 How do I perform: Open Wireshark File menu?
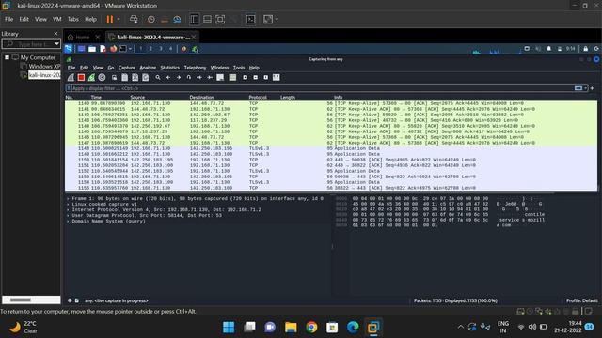pyautogui.click(x=71, y=68)
